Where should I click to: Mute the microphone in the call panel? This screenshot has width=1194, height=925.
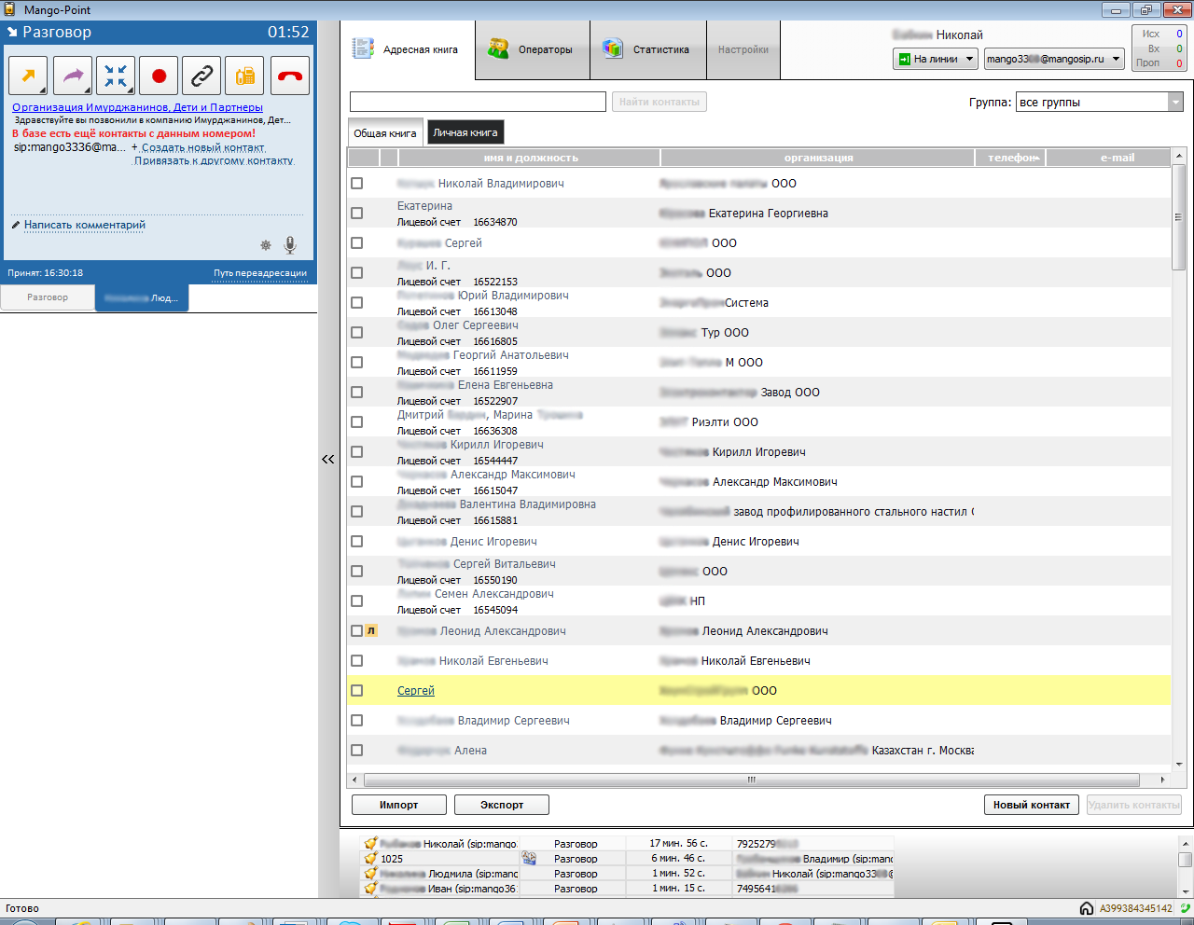point(290,245)
